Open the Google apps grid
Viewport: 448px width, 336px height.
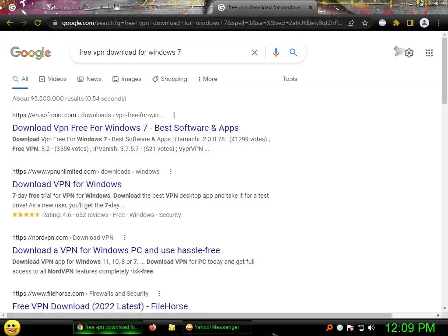tap(429, 53)
